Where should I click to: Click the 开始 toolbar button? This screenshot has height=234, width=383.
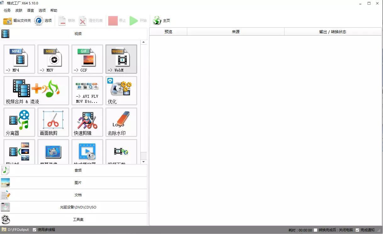[138, 21]
